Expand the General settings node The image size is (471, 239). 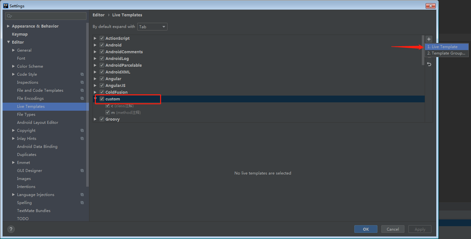coord(14,50)
